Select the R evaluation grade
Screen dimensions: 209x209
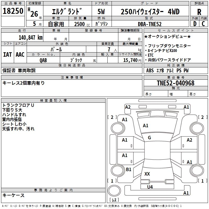click(199, 12)
